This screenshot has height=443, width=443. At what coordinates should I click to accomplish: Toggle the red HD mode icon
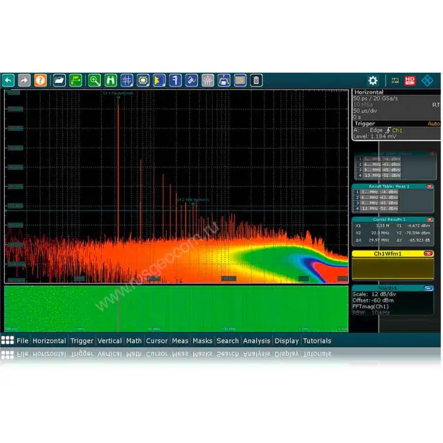(410, 80)
